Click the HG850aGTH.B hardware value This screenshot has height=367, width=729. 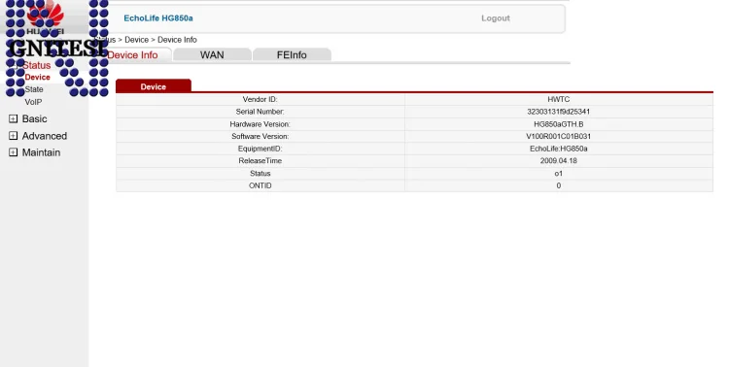[x=558, y=124]
